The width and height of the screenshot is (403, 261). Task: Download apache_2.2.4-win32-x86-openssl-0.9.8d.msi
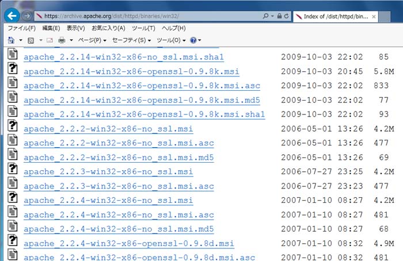tap(129, 244)
